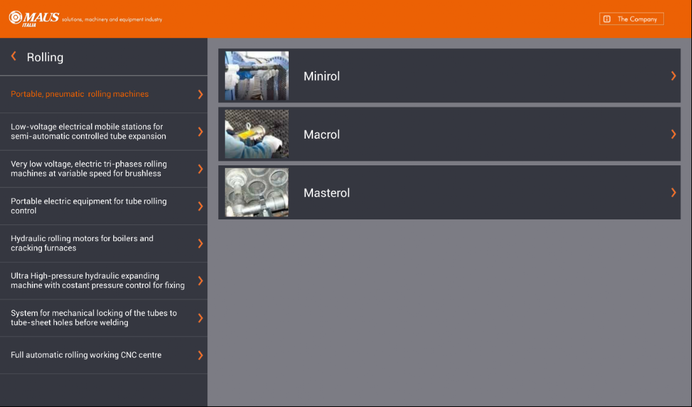The width and height of the screenshot is (692, 407).
Task: Click the MAUS Italia logo
Action: tap(34, 18)
